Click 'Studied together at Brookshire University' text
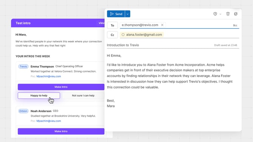Viewport: 253px width, 142px height. coord(55,116)
